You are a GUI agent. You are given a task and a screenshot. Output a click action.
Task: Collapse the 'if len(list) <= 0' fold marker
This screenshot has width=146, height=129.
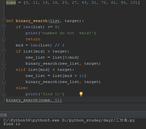click(4, 27)
